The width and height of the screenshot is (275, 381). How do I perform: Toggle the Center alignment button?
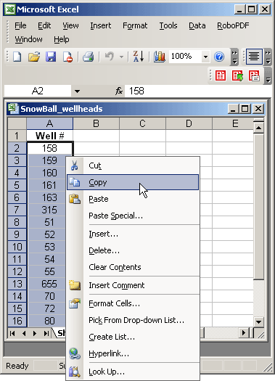(x=254, y=57)
